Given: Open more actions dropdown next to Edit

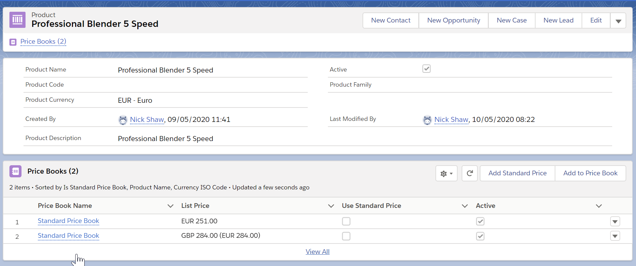Looking at the screenshot, I should (618, 21).
